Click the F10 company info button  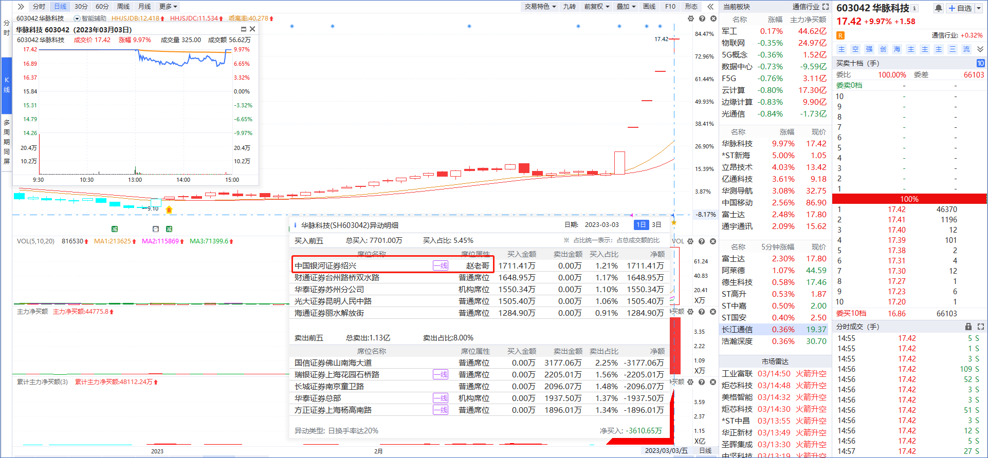point(670,7)
